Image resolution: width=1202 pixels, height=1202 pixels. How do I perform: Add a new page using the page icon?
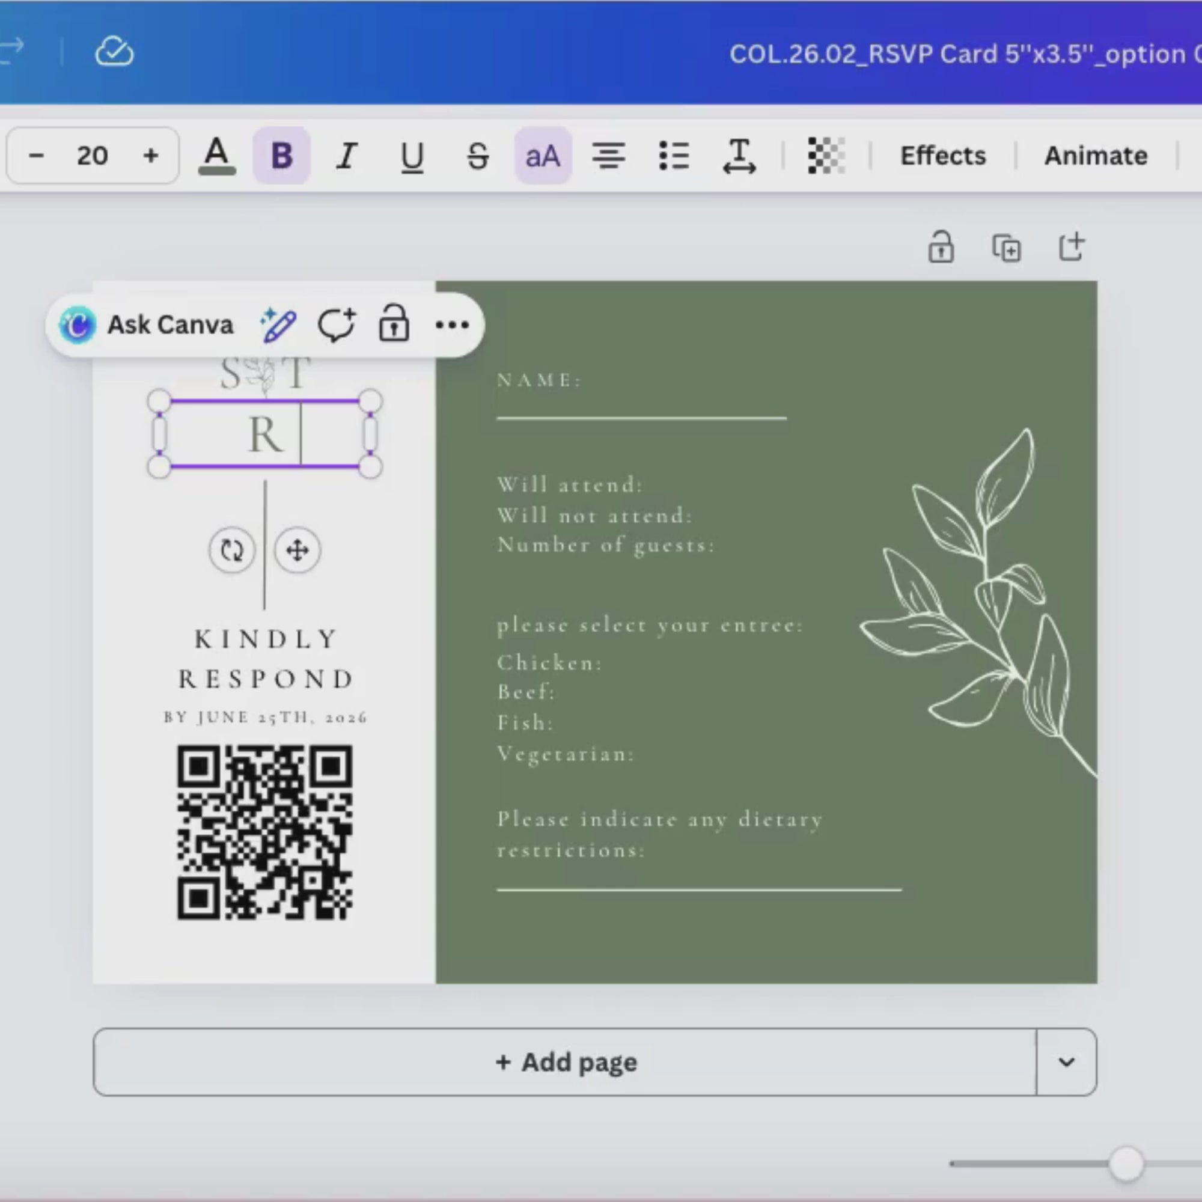(x=1072, y=247)
